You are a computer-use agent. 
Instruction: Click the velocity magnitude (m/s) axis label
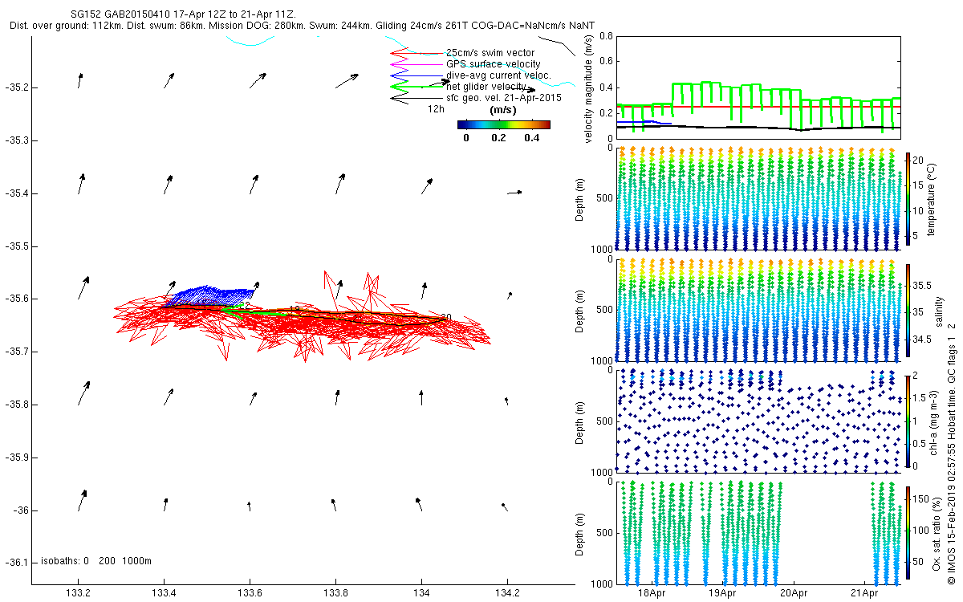tap(590, 88)
